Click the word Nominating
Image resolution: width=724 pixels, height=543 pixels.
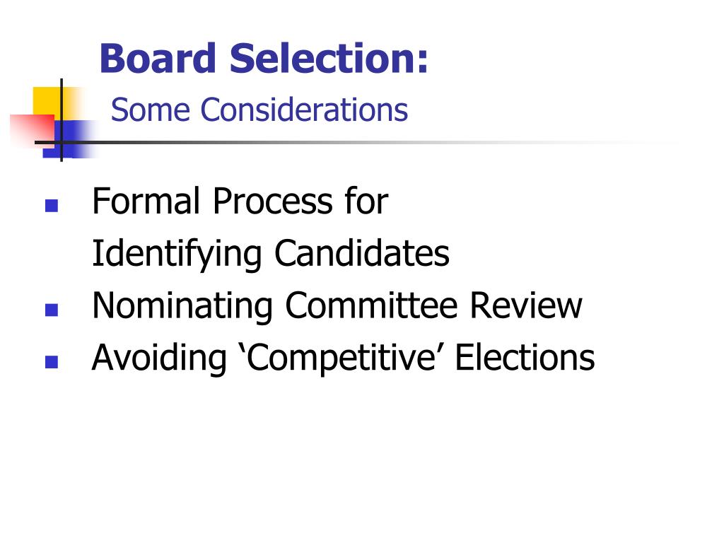183,306
